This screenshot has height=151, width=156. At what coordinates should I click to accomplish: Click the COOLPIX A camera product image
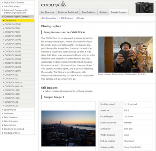[144, 7]
